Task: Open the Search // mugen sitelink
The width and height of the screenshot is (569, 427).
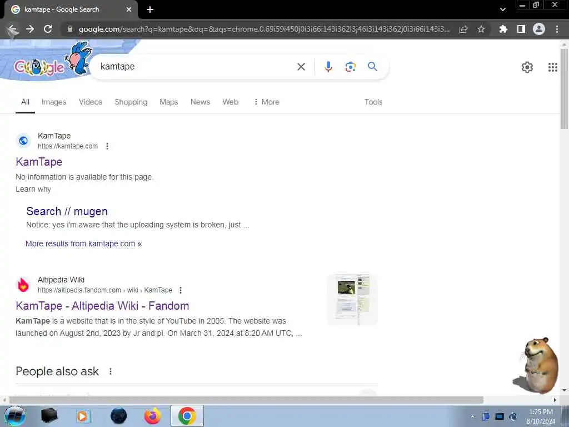Action: [x=67, y=211]
